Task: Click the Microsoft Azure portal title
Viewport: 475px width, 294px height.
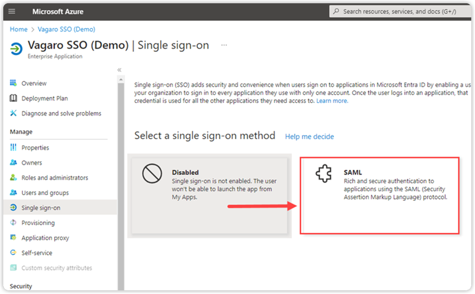Action: [58, 12]
